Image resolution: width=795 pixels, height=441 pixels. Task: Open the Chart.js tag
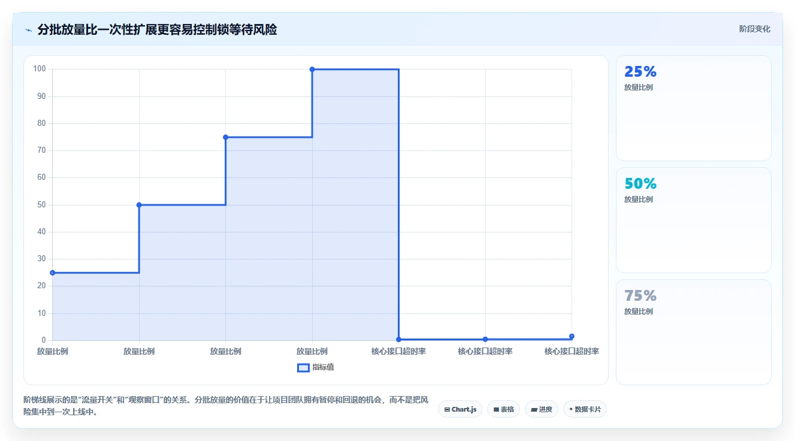(460, 409)
